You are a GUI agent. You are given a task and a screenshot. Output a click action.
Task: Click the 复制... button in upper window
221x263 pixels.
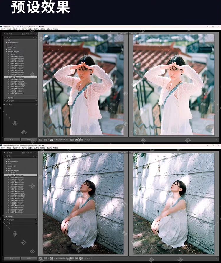[x=12, y=139]
